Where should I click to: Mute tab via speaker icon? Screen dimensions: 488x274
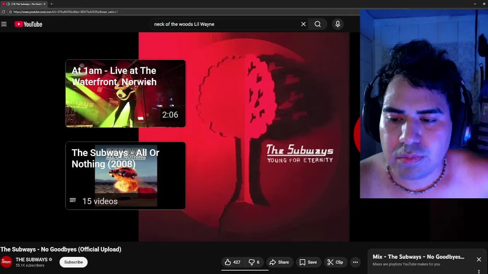8,4
